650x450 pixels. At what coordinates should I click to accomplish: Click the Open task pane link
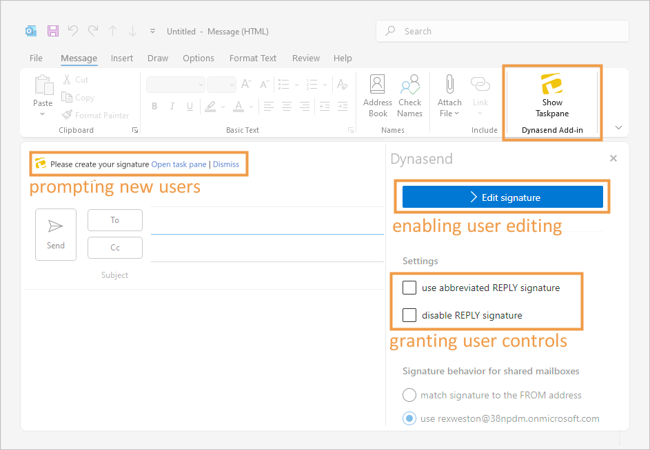[179, 164]
